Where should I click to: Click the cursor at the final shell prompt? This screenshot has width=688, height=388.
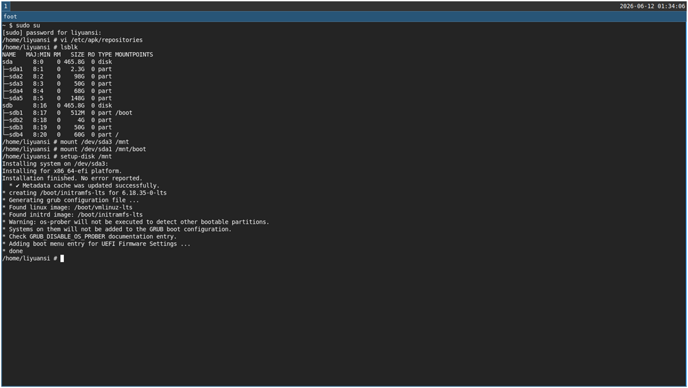(62, 259)
